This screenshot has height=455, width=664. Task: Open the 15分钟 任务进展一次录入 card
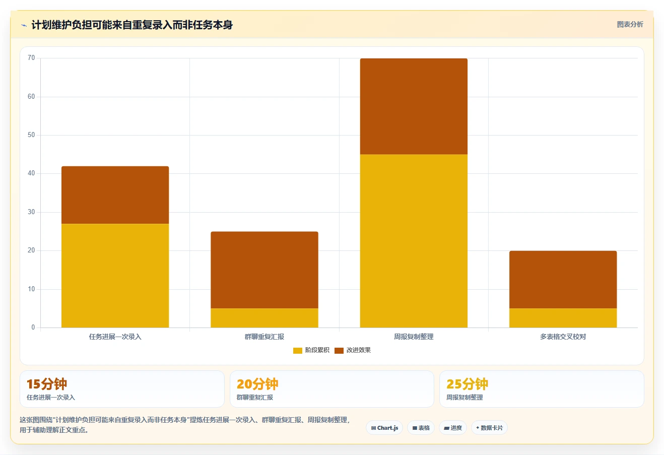click(122, 389)
